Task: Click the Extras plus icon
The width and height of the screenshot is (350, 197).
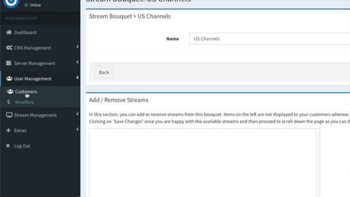Action: [x=9, y=130]
